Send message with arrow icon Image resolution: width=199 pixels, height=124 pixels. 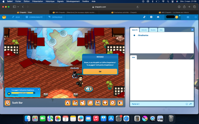click(x=191, y=104)
